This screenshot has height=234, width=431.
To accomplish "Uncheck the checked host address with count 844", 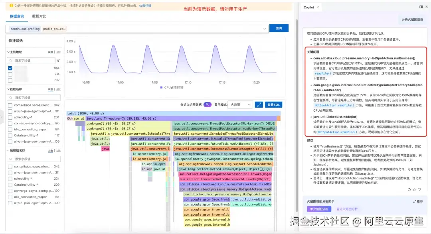I will (10, 68).
